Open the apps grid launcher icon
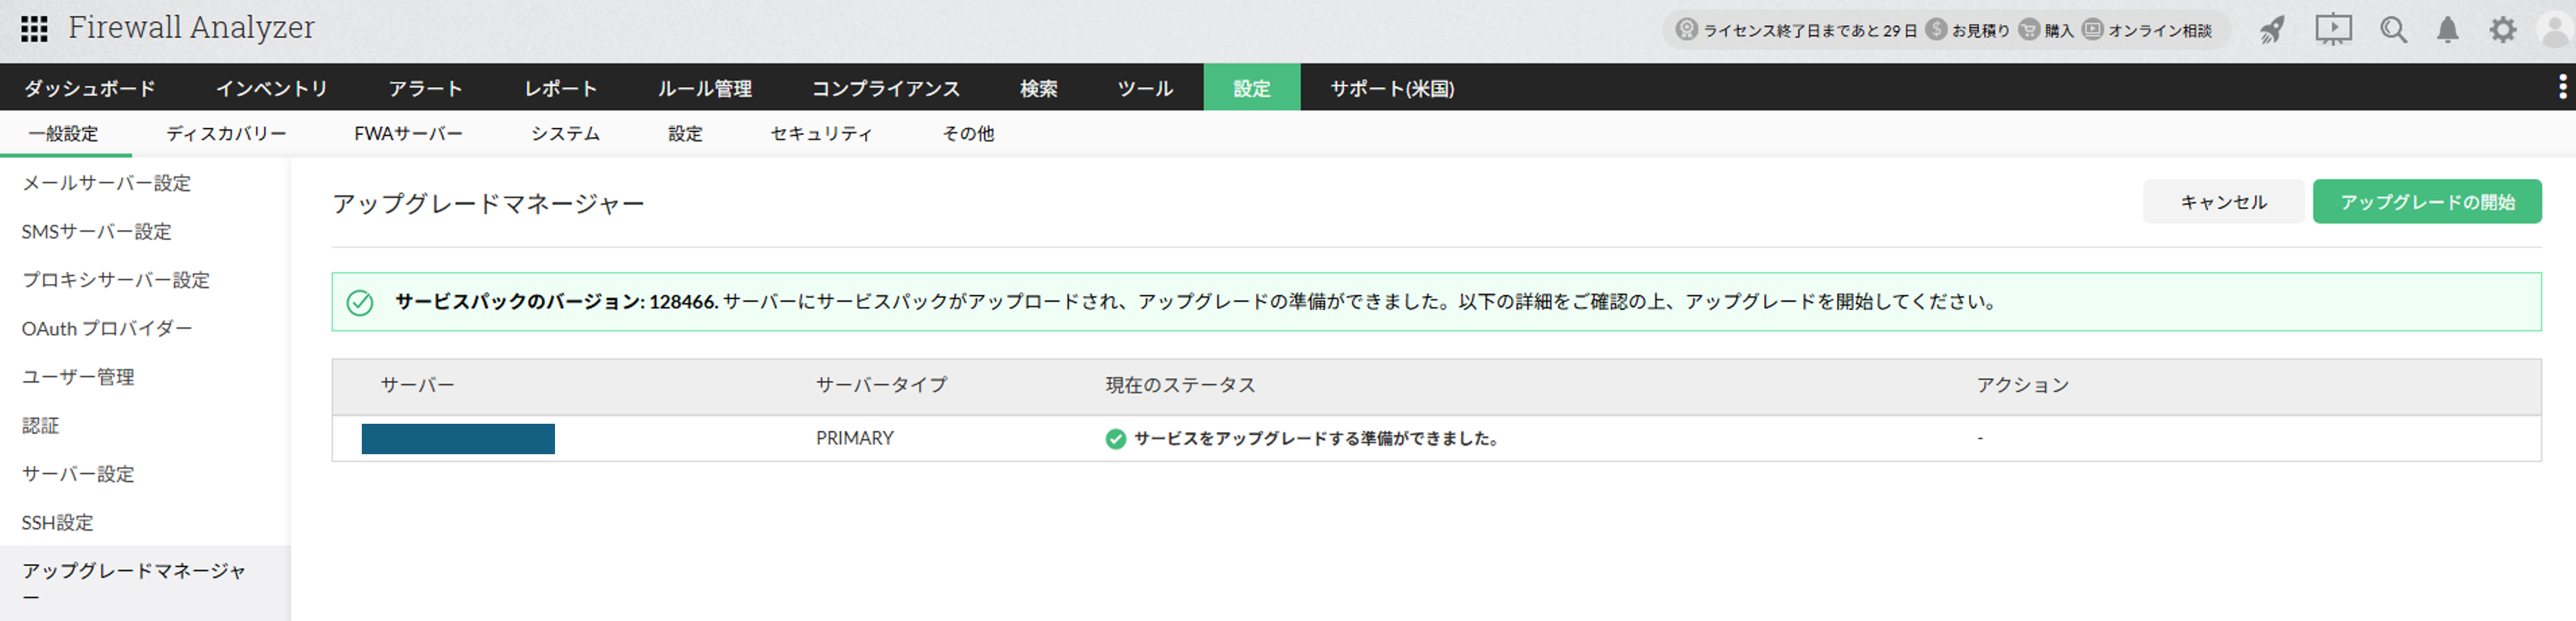This screenshot has height=621, width=2576. 34,29
